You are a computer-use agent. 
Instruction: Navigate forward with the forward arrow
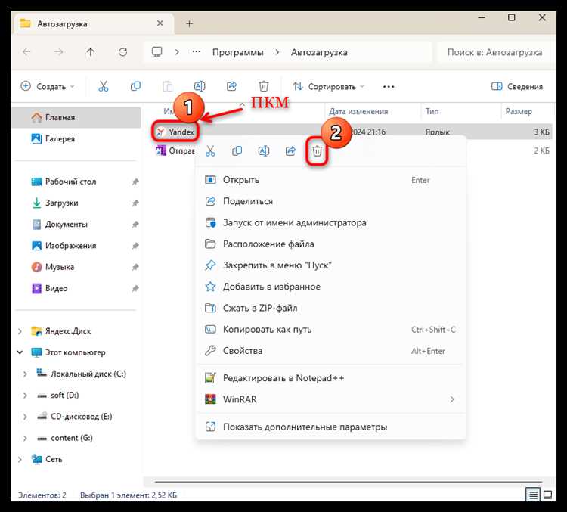click(58, 52)
